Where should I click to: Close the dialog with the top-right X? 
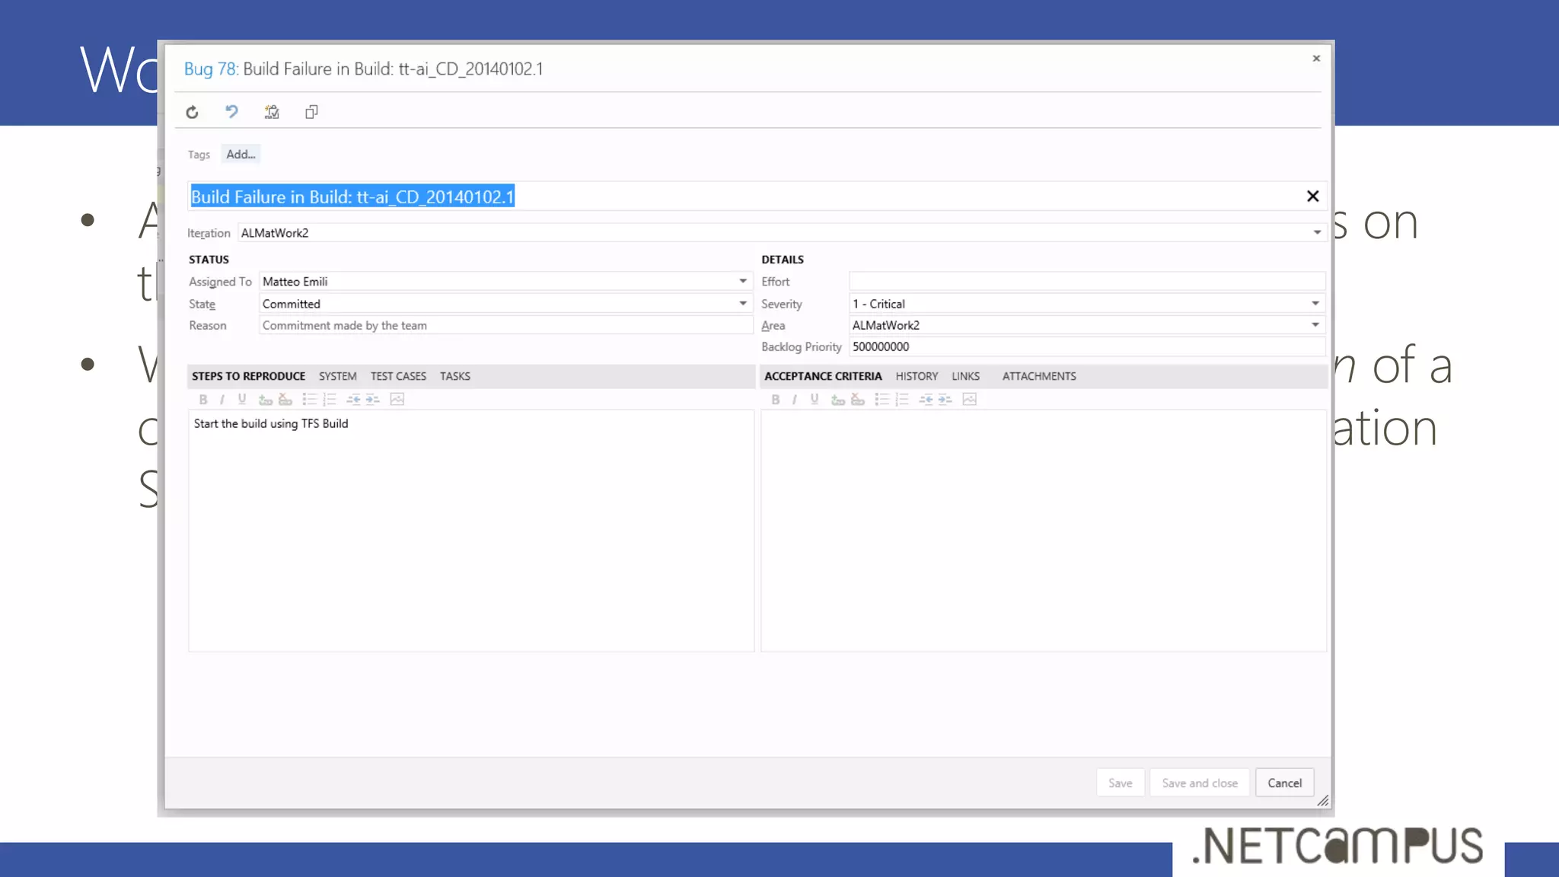1316,58
